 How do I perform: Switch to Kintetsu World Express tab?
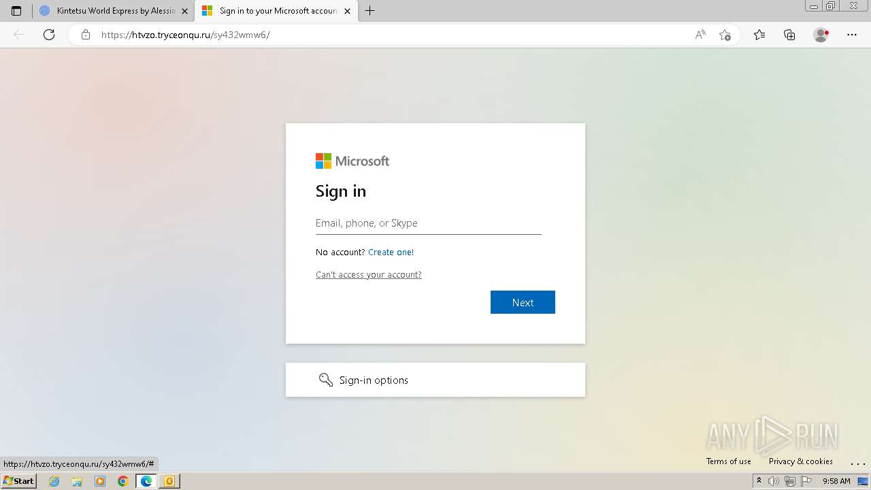click(114, 11)
